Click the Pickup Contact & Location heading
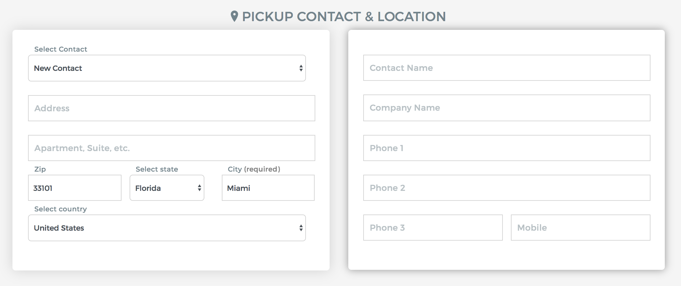This screenshot has width=681, height=286. (344, 16)
